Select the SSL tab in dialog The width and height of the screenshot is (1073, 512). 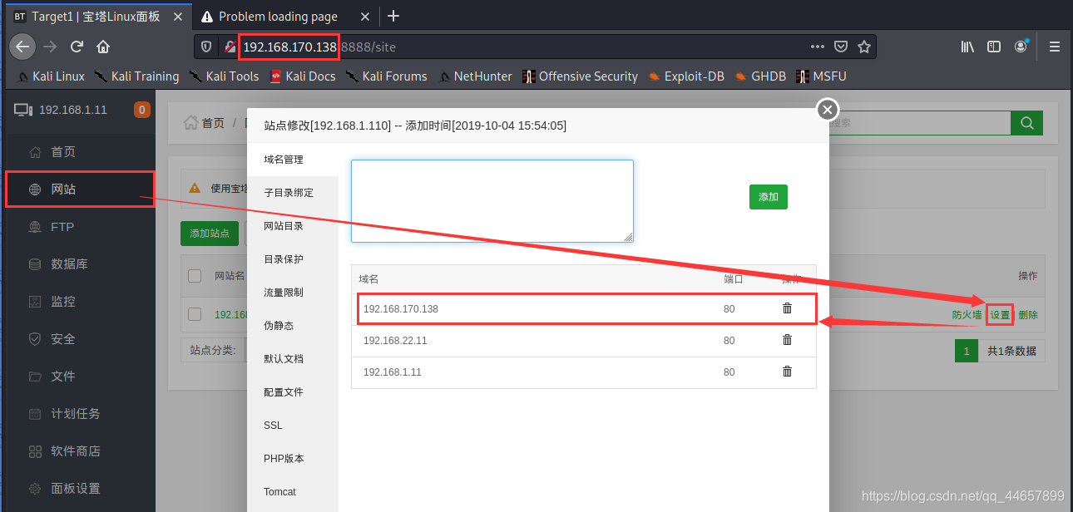click(x=293, y=426)
